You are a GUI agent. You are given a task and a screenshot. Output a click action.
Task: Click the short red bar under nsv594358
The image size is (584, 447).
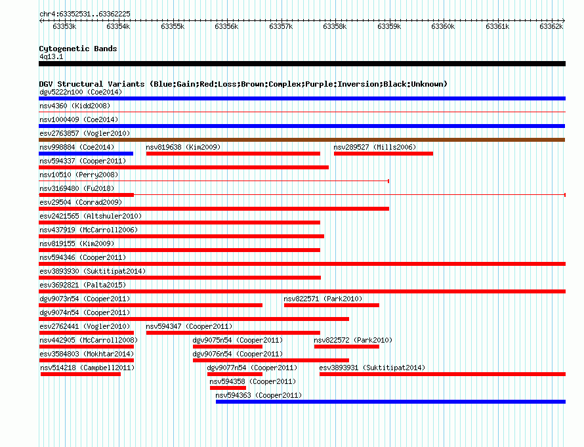pyautogui.click(x=228, y=388)
